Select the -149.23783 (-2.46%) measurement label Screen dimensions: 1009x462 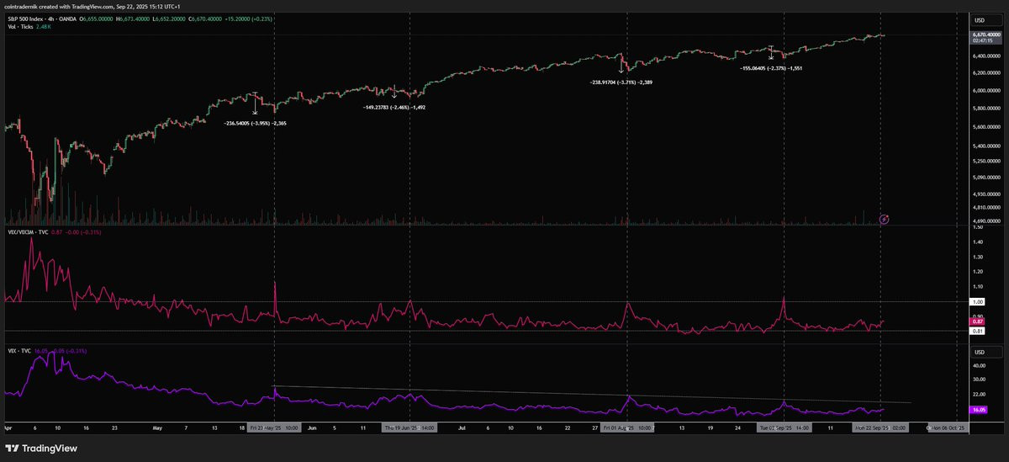(x=394, y=107)
